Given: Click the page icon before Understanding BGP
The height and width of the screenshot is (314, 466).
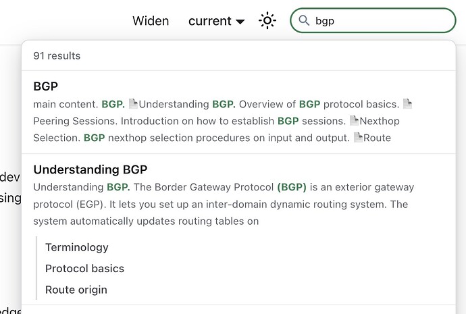Looking at the screenshot, I should point(133,104).
